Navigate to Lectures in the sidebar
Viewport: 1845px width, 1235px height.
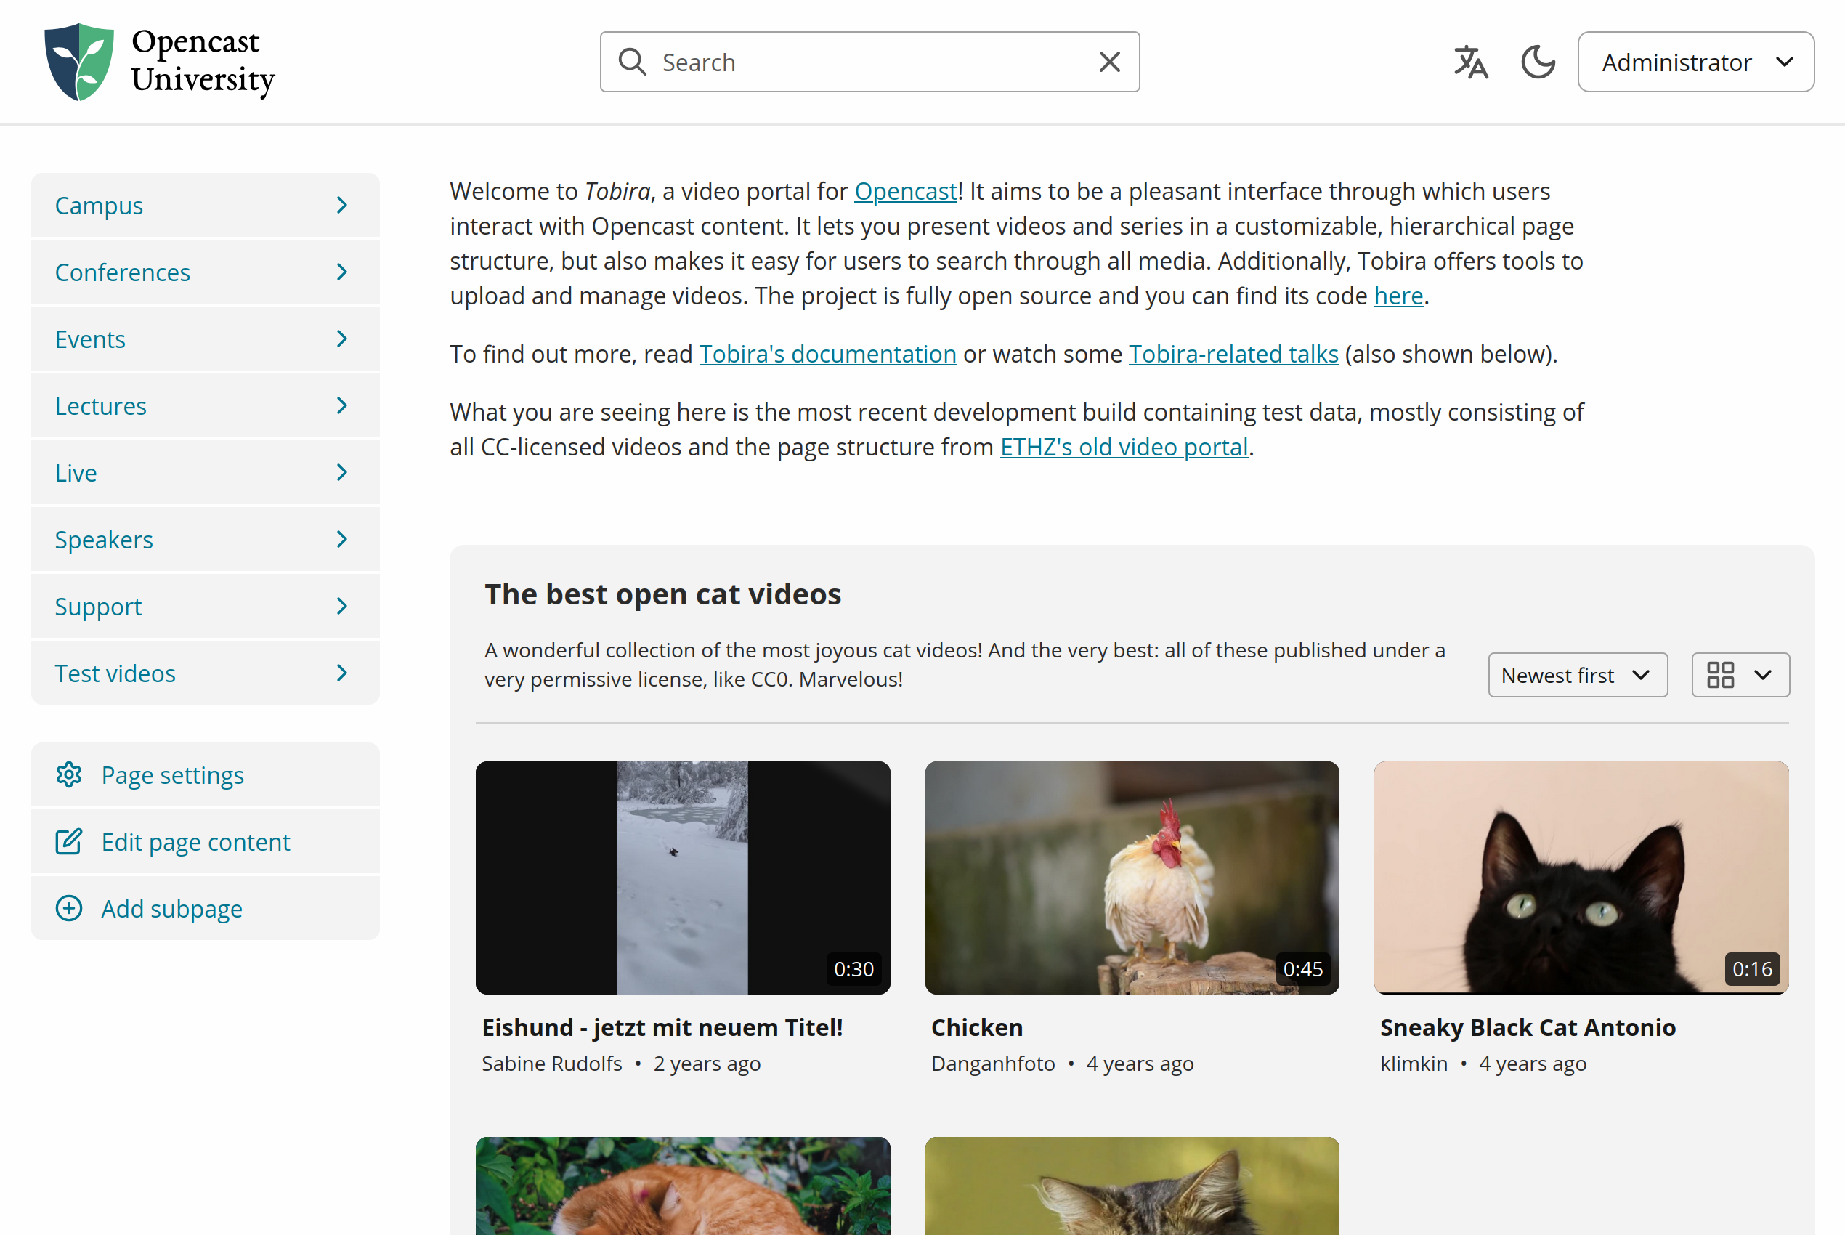(x=101, y=406)
